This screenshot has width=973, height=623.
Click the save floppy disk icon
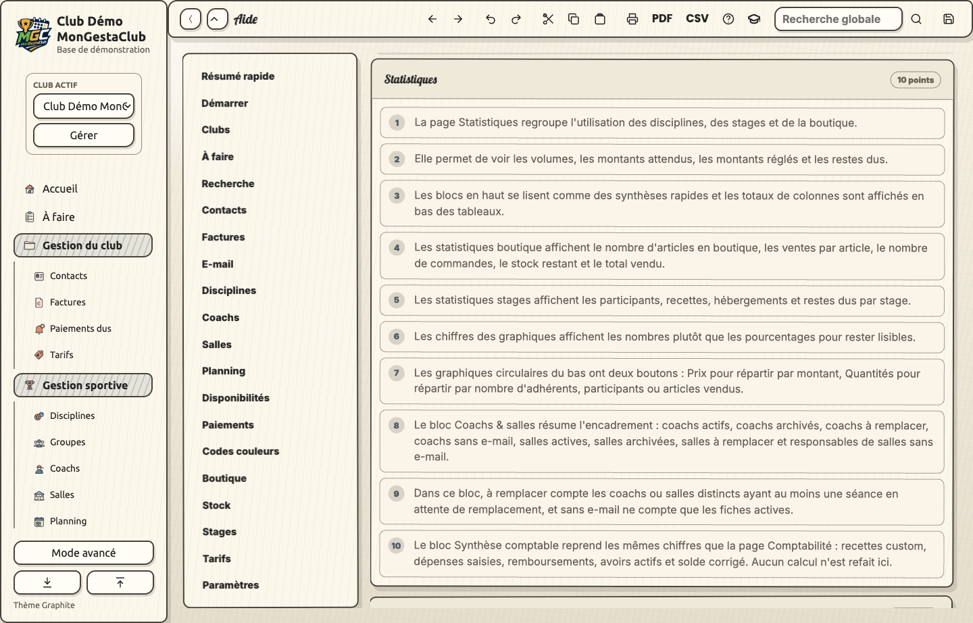pos(949,19)
